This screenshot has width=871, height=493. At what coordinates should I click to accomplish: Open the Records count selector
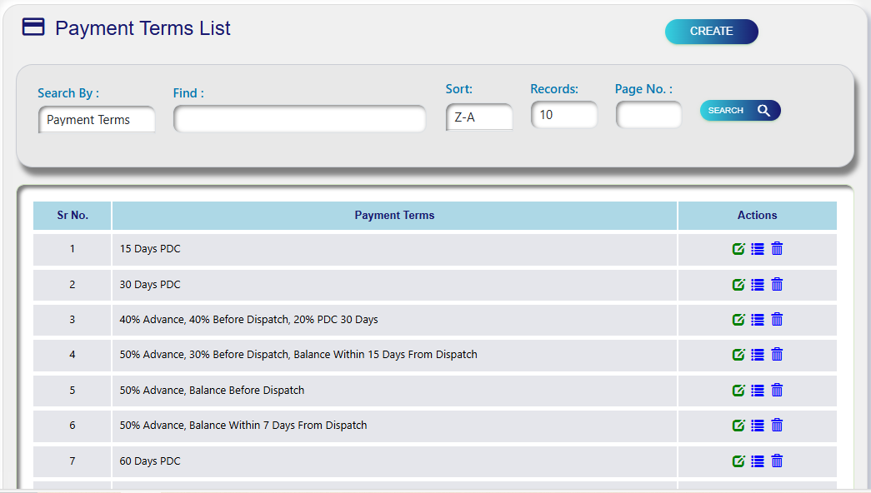coord(563,115)
